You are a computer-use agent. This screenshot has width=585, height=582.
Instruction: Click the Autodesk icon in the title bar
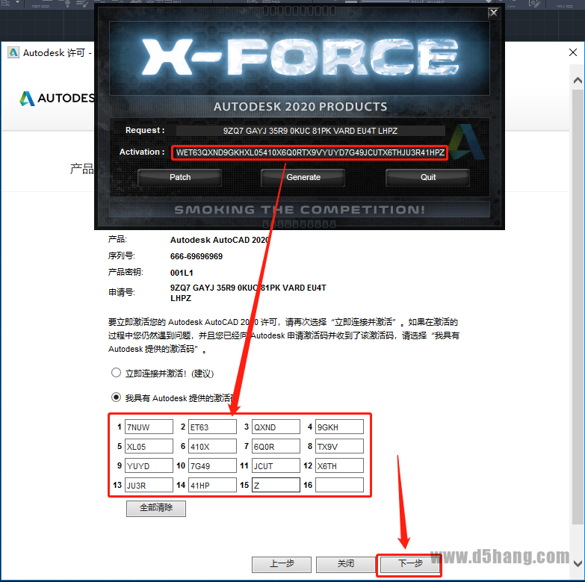pos(13,53)
